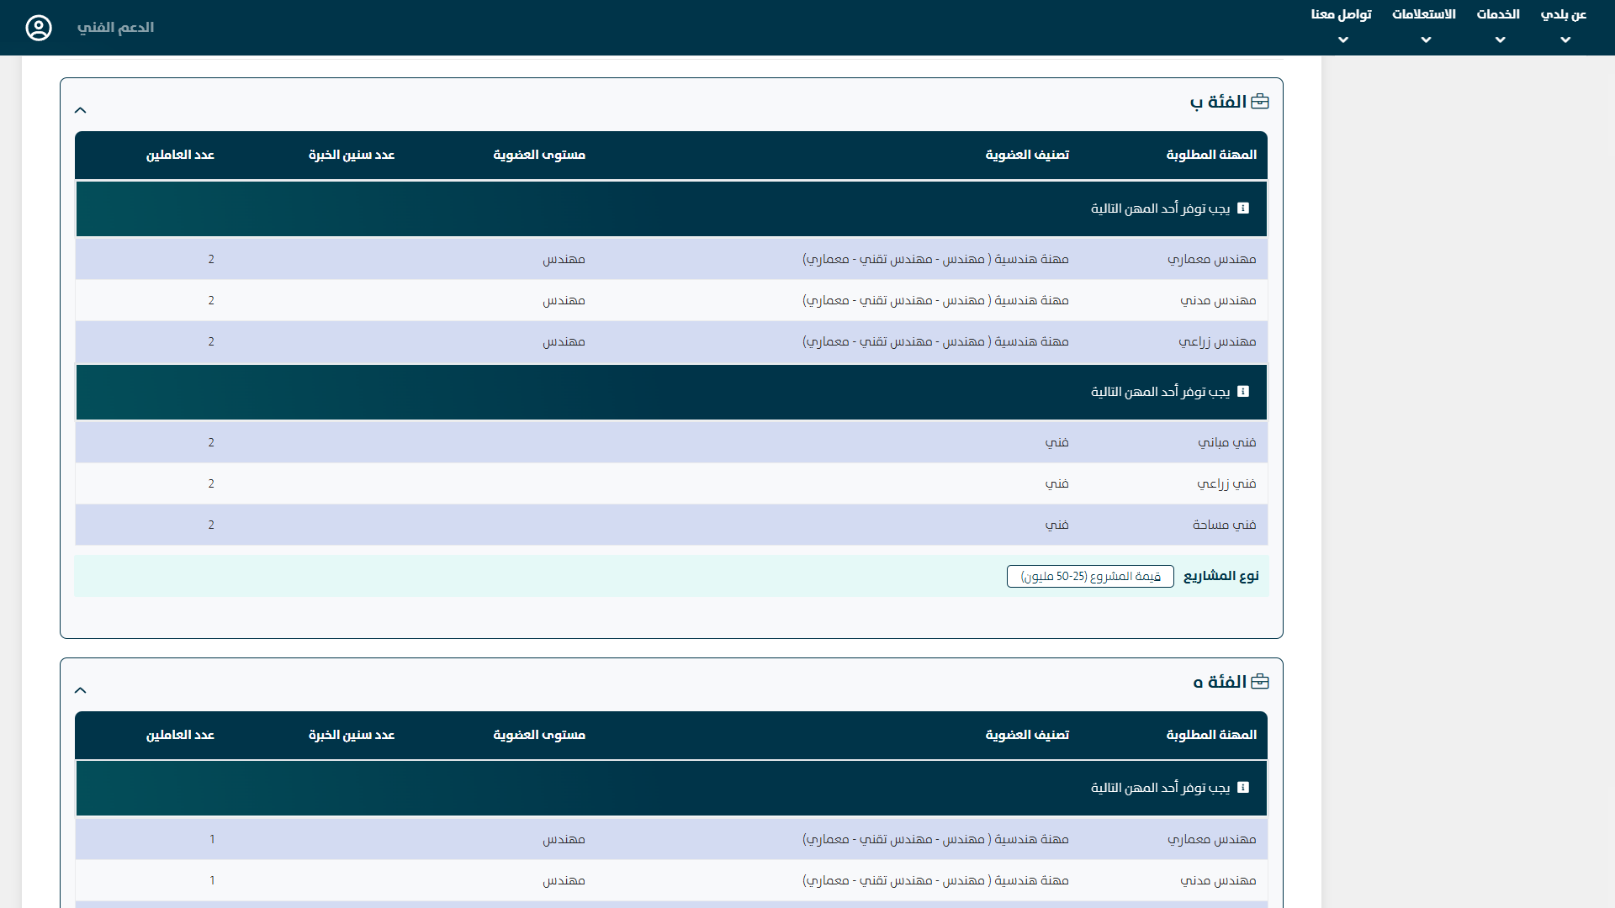Image resolution: width=1615 pixels, height=908 pixels.
Task: Select the فني مساحة row
Action: coord(1224,525)
